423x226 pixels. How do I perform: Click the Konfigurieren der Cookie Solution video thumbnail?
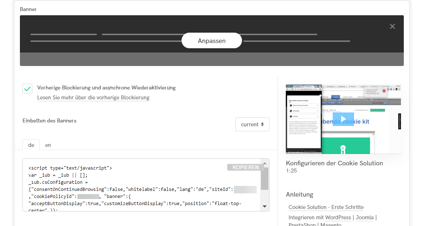343,119
